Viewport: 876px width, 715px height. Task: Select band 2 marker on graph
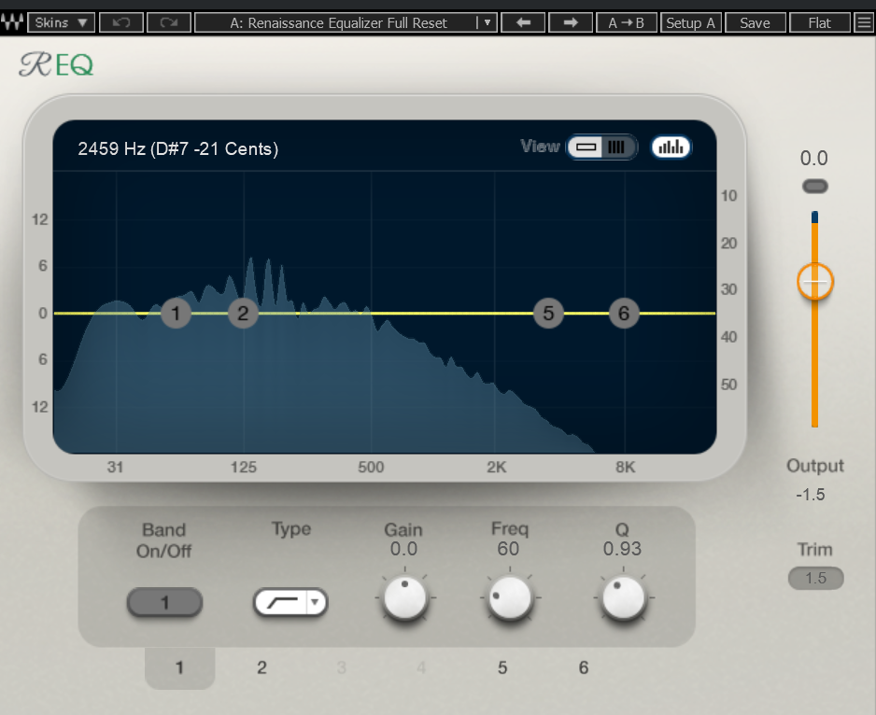click(243, 314)
